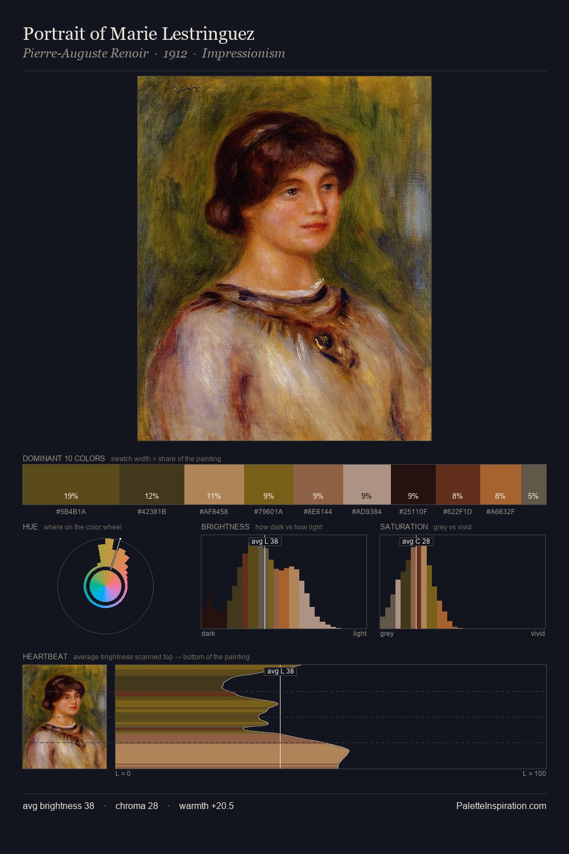This screenshot has height=854, width=569.
Task: Click the title Portrait of Marie Lestringuez
Action: [139, 34]
